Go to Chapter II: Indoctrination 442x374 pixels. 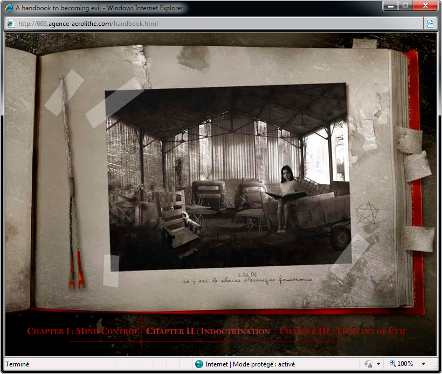pos(208,331)
